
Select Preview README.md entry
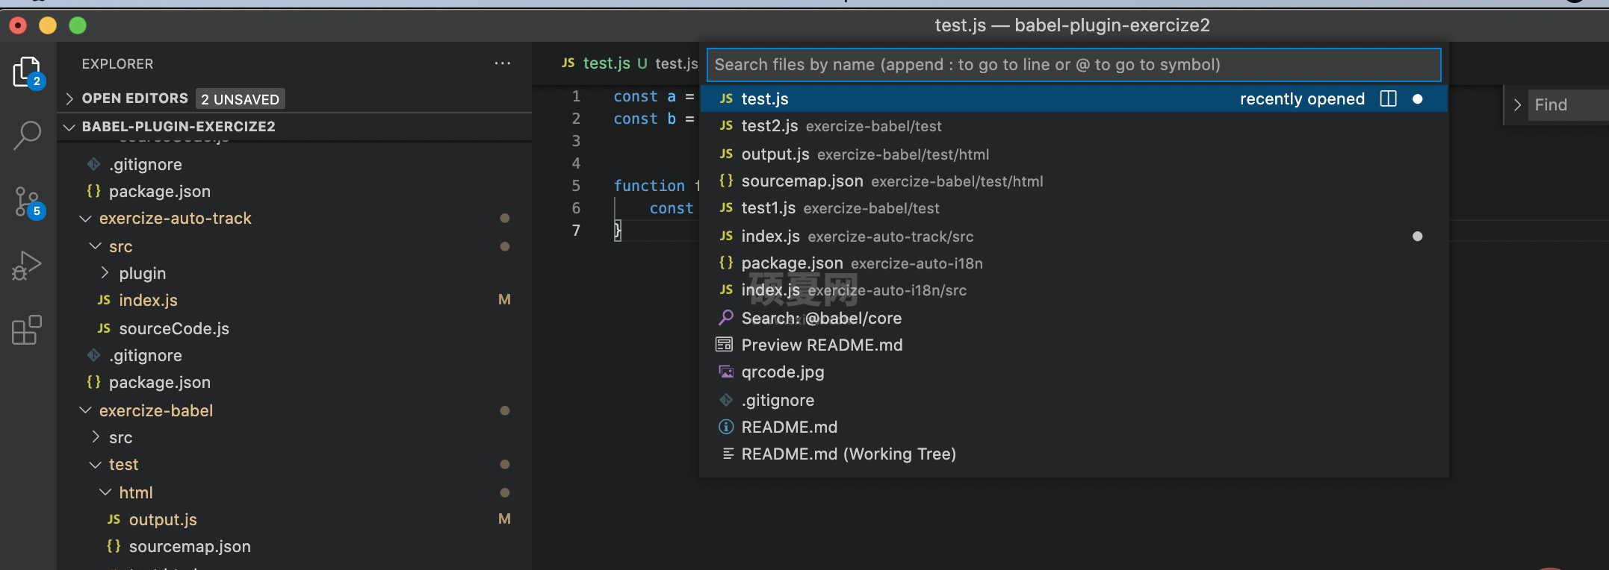[x=1073, y=345]
